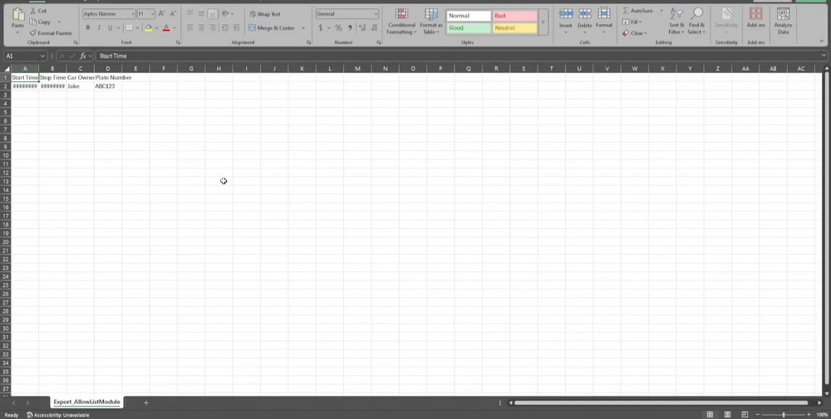The width and height of the screenshot is (831, 419).
Task: Click the zoom slider in status bar
Action: pos(783,414)
